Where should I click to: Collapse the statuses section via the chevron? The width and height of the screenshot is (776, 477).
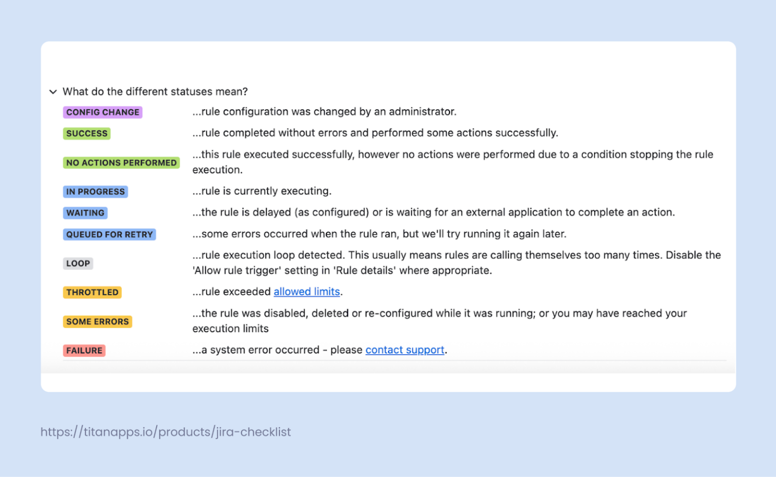tap(53, 91)
